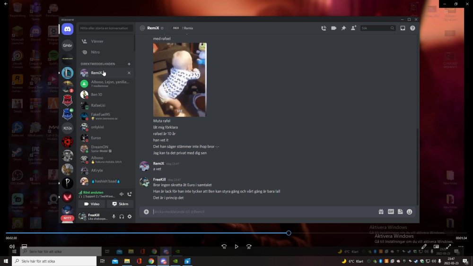The width and height of the screenshot is (473, 266).
Task: Open the Windows notification center
Action: click(466, 261)
